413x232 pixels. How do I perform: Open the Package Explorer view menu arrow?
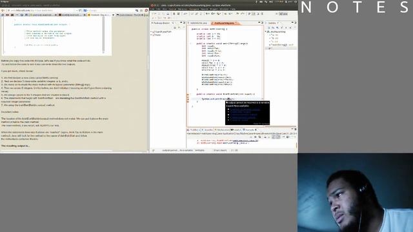[x=183, y=28]
